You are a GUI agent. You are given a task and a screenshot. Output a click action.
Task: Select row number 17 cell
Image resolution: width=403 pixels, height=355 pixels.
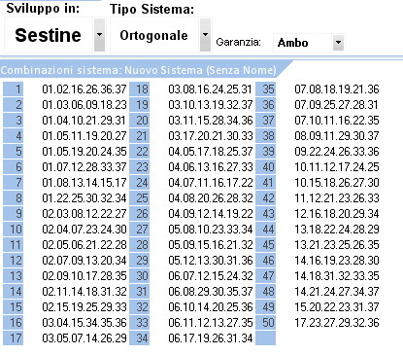14,338
